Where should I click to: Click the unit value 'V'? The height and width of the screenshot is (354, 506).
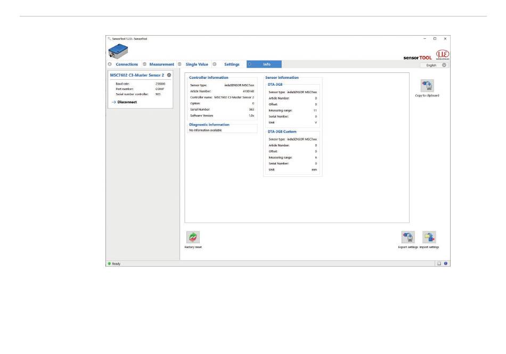316,122
